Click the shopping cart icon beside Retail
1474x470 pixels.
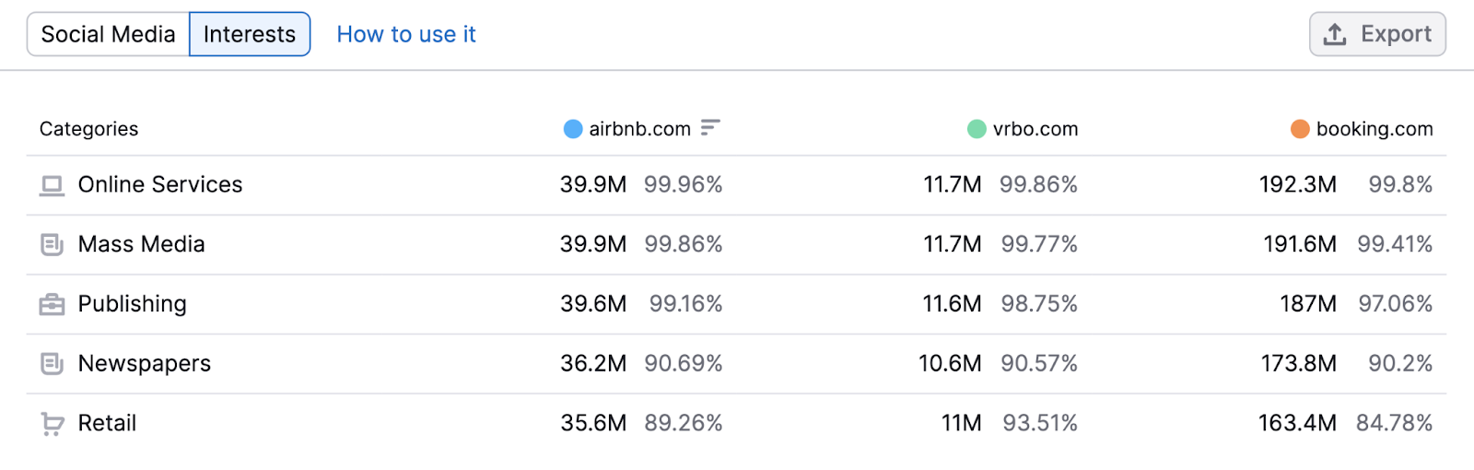[52, 424]
